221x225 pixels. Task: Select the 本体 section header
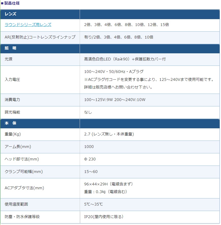pos(10,123)
